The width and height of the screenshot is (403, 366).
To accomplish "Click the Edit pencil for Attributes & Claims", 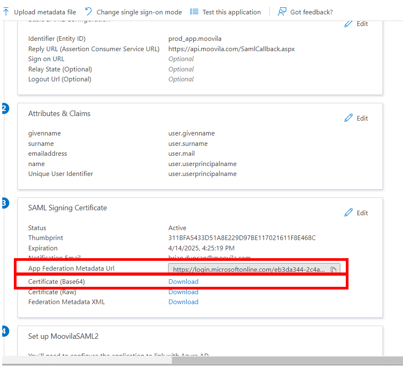I will (x=349, y=118).
